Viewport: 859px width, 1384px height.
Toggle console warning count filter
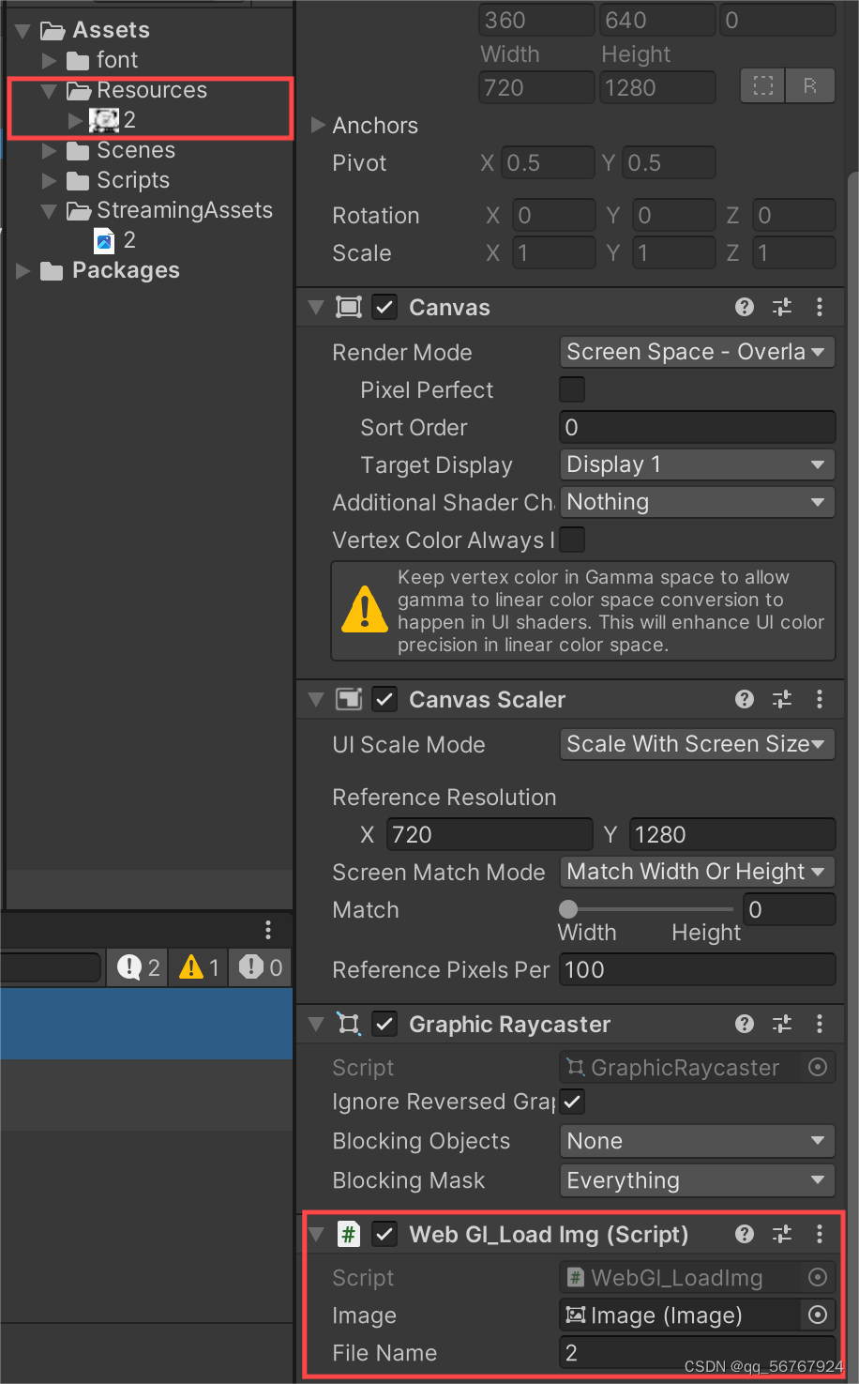click(199, 967)
